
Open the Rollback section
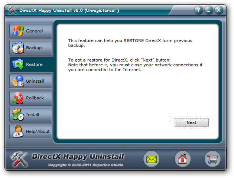pos(35,98)
